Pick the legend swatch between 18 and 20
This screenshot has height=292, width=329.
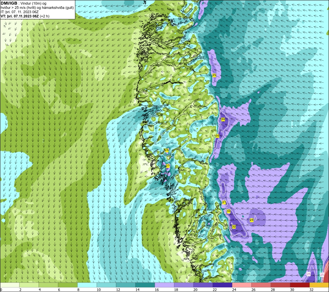[x=184, y=285]
